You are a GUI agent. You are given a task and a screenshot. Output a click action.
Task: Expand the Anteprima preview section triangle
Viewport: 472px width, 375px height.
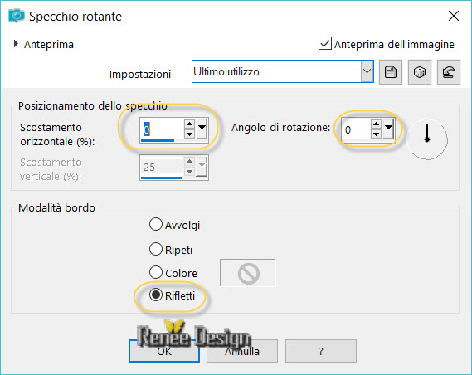(16, 44)
